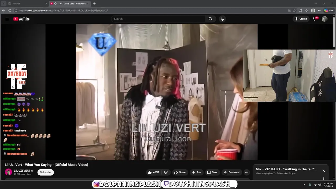336x189 pixels.
Task: Click the taskbar microphone icon
Action: click(x=310, y=185)
